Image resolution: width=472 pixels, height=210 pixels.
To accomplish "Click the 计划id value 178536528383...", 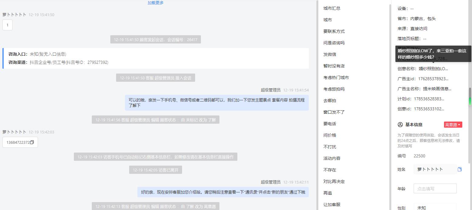I will (x=429, y=99).
